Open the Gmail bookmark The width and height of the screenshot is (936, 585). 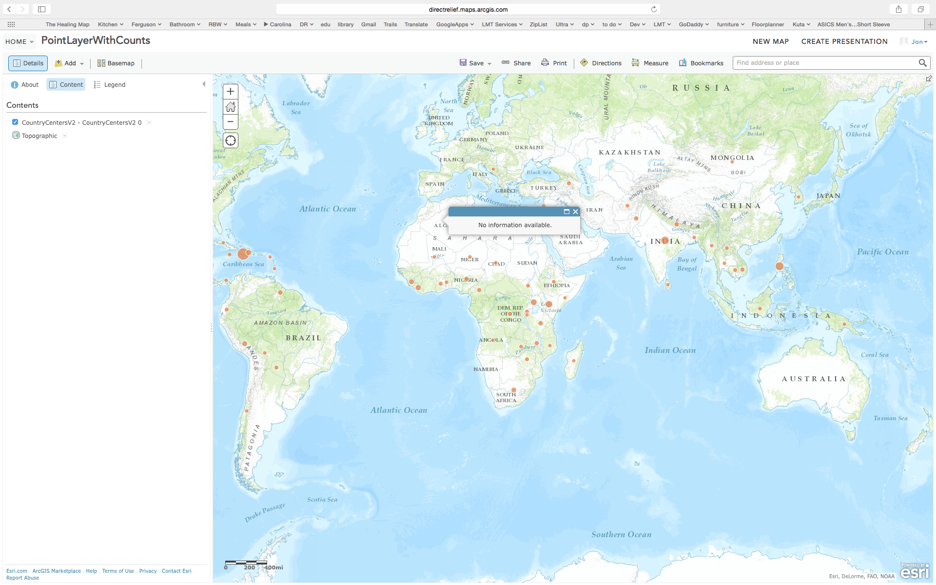[x=369, y=24]
